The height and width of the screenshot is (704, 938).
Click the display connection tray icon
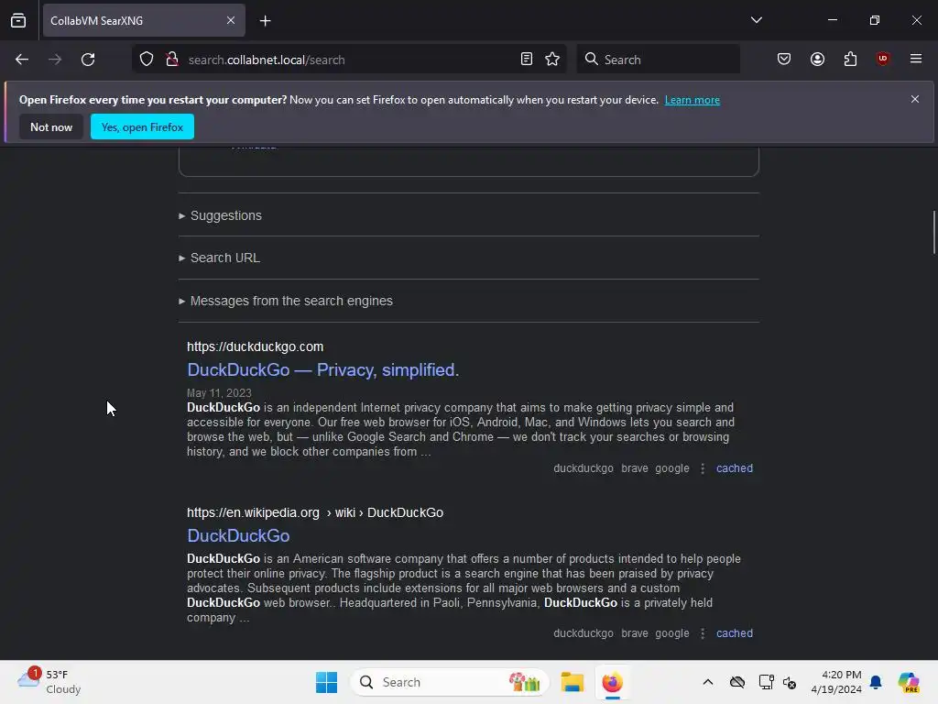click(766, 682)
